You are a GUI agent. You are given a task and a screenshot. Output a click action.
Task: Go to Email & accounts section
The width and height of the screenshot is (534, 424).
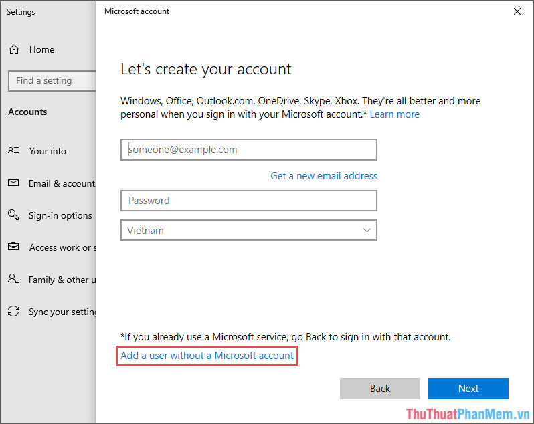[62, 183]
